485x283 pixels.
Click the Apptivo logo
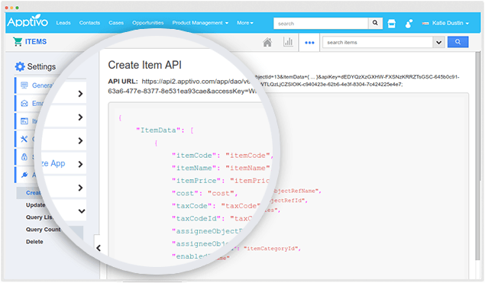(x=27, y=21)
